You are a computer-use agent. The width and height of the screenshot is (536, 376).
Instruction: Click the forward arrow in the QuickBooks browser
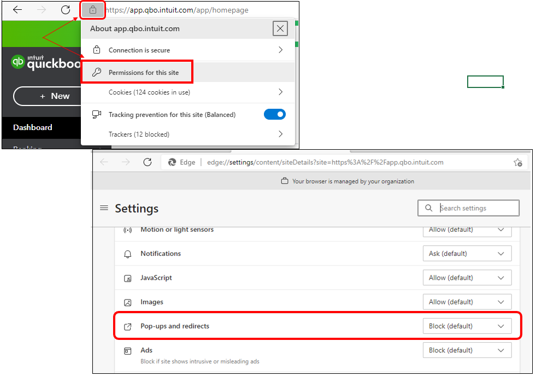(42, 10)
